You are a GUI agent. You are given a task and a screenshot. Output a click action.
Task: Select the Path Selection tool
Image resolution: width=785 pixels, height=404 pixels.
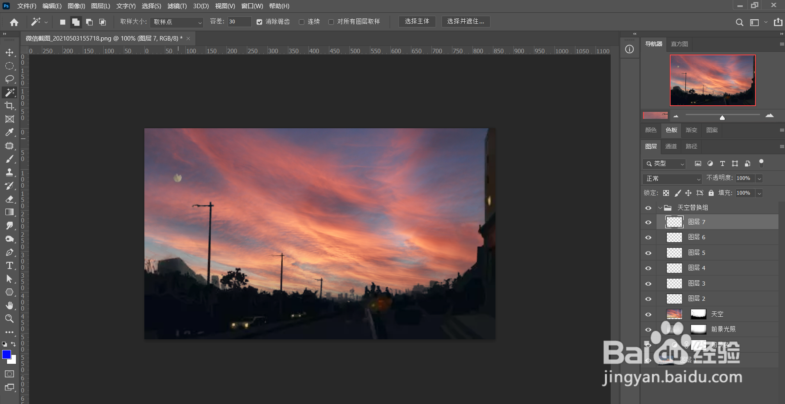pyautogui.click(x=9, y=279)
